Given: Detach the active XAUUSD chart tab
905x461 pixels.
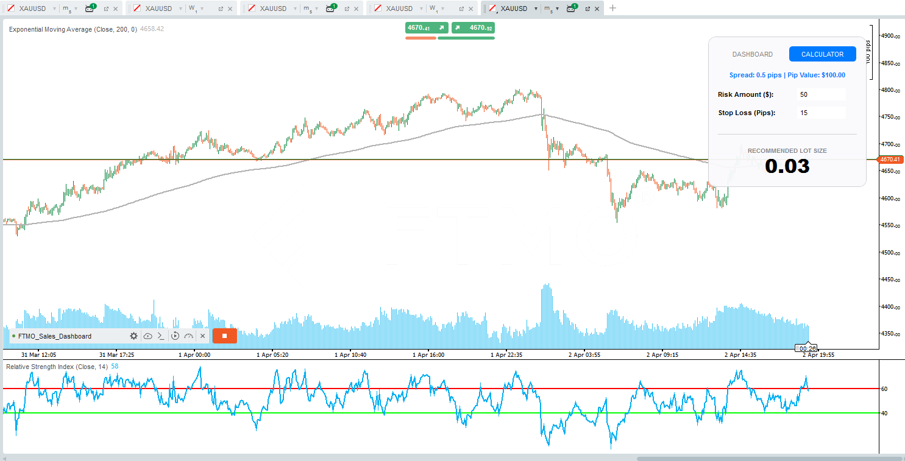Looking at the screenshot, I should pyautogui.click(x=587, y=9).
